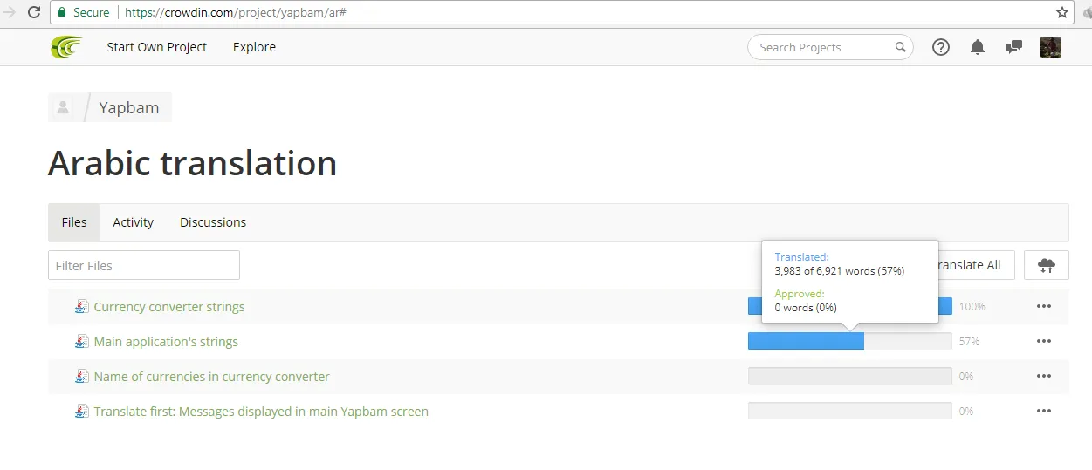Click the 'Approved:' label in tooltip
Viewport: 1092px width, 470px height.
click(800, 294)
